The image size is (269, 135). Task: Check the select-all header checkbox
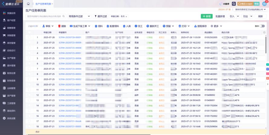30,32
